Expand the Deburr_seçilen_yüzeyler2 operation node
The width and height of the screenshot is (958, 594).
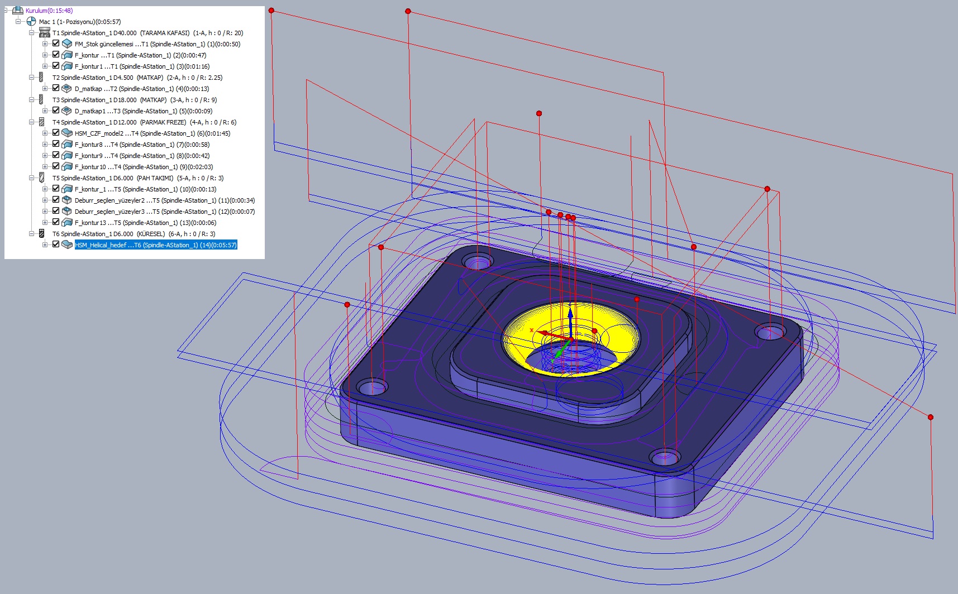click(45, 200)
